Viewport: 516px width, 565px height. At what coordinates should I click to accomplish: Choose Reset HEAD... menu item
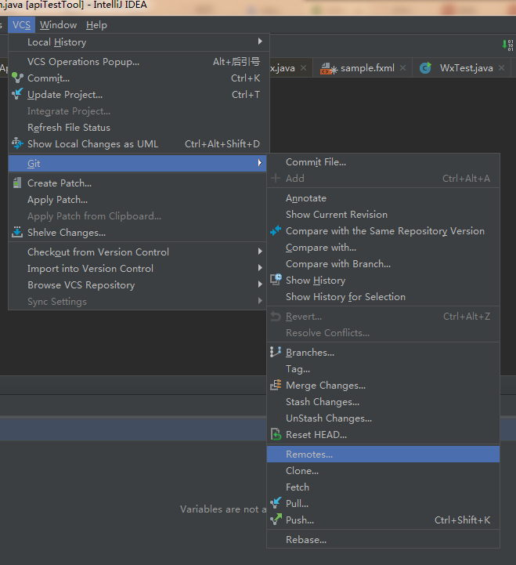(x=383, y=435)
